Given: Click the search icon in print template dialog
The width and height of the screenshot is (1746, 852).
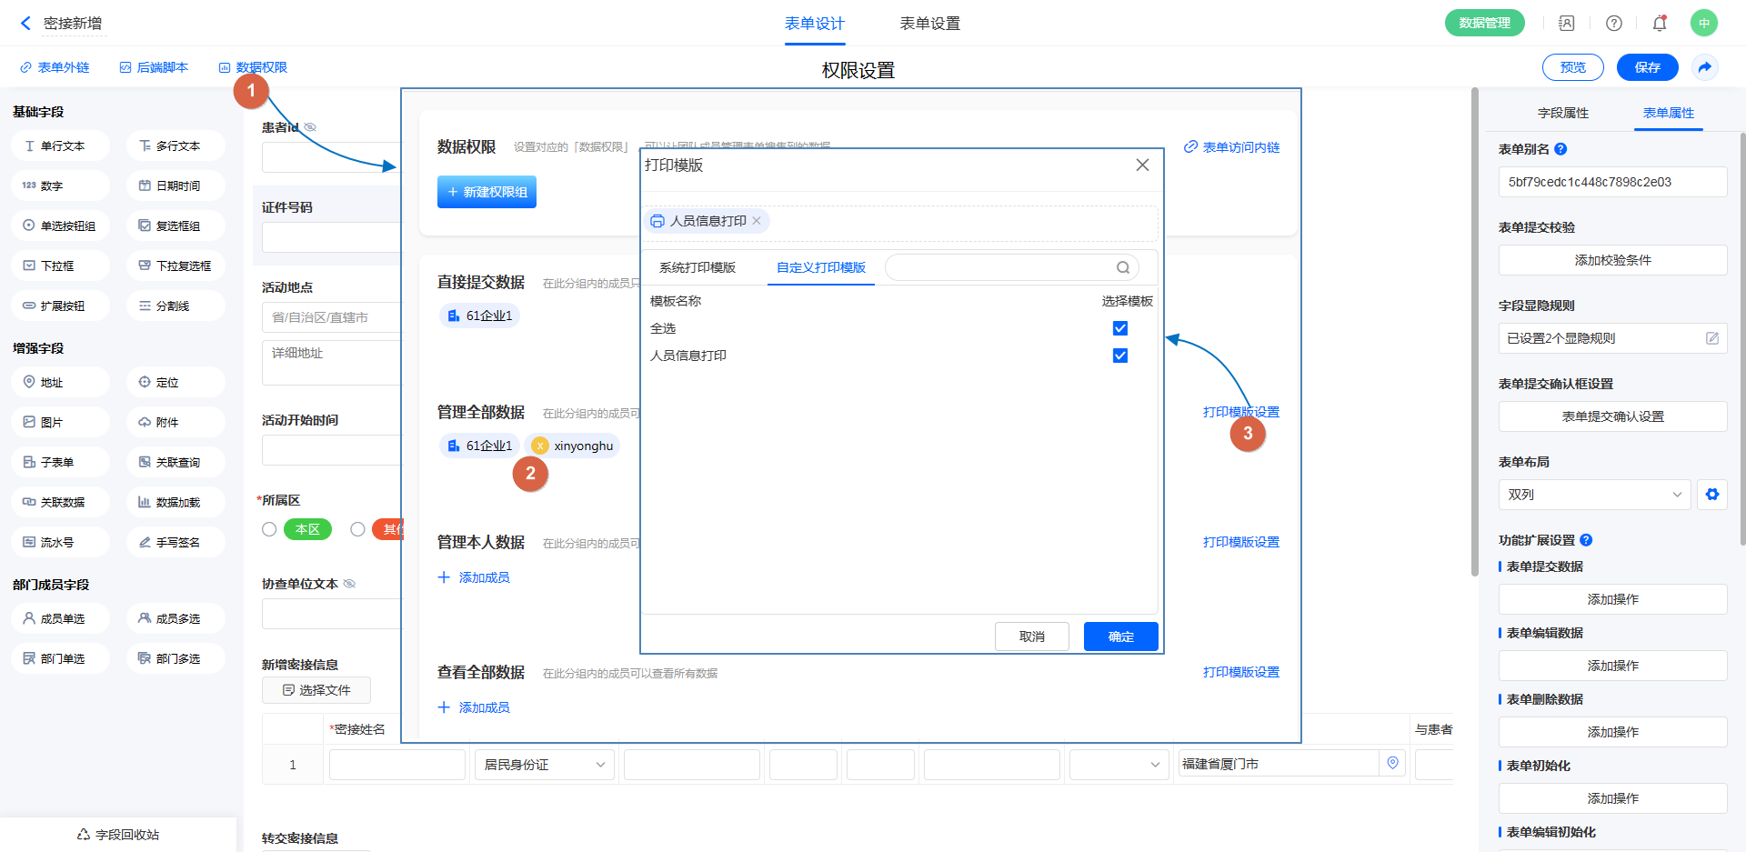Looking at the screenshot, I should (x=1123, y=267).
